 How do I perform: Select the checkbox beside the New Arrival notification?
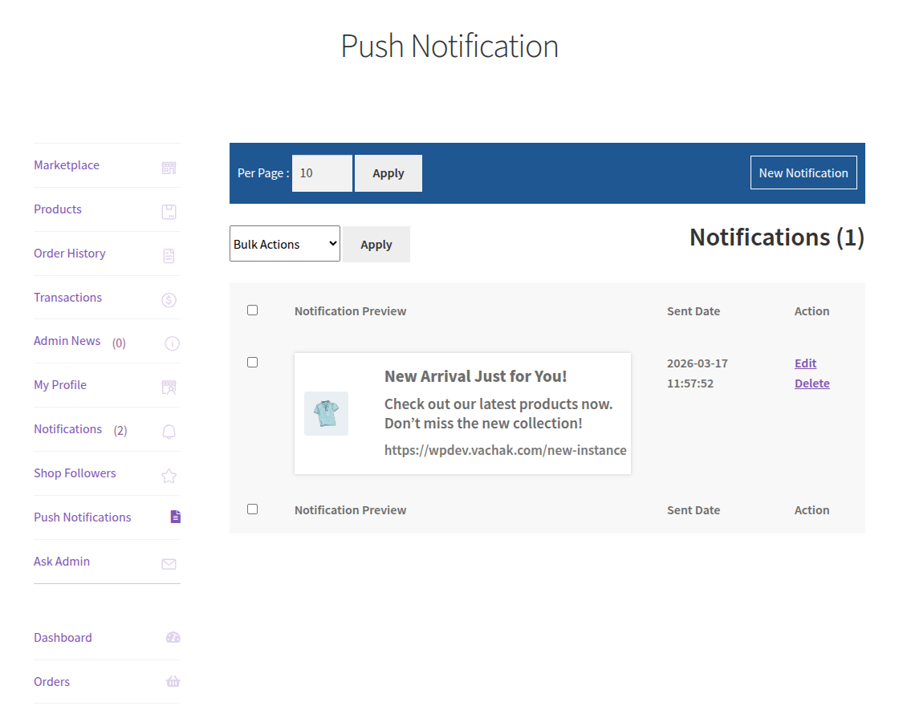tap(252, 362)
